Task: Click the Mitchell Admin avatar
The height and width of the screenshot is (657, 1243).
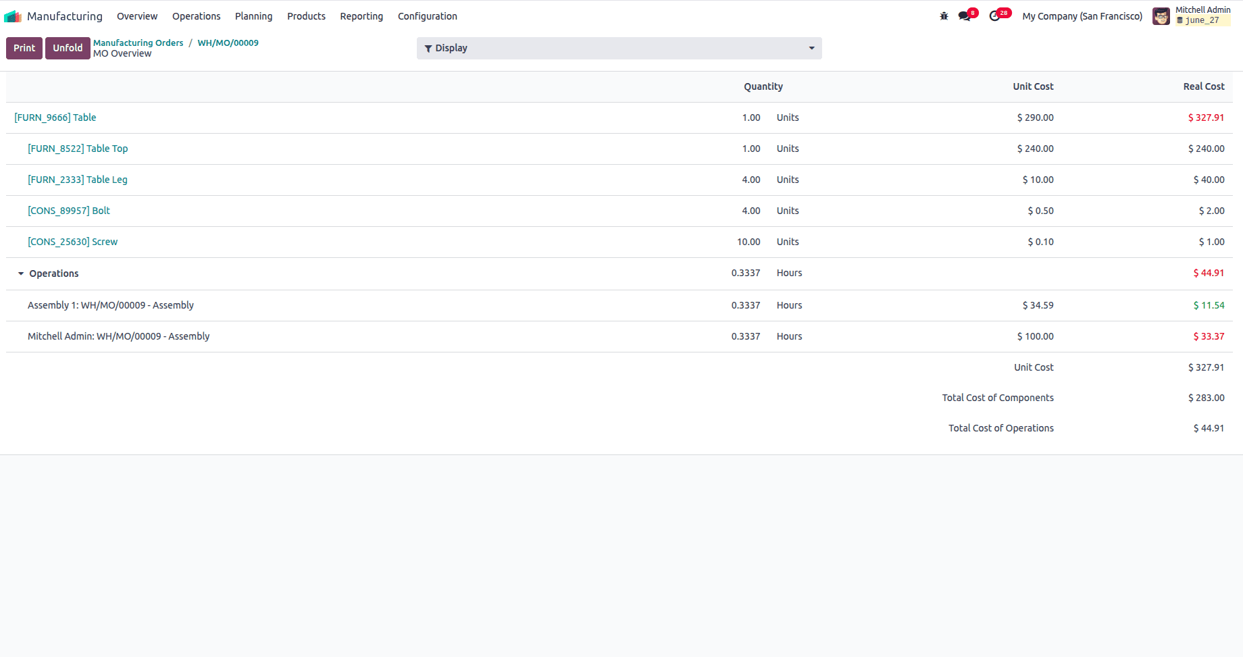Action: 1161,16
